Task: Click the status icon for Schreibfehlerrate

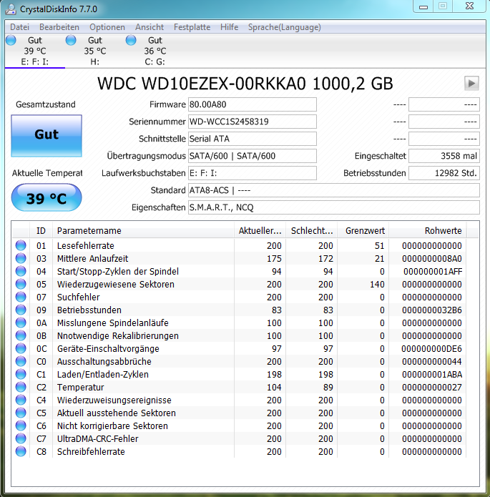Action: 21,452
